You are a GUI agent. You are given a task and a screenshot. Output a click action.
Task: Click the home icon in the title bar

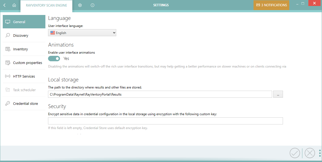click(14, 5)
